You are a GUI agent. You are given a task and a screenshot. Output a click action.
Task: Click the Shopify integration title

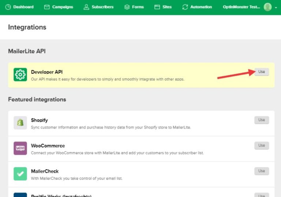[40, 120]
